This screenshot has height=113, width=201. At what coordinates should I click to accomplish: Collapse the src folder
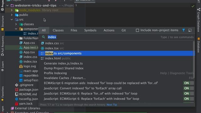pyautogui.click(x=12, y=19)
